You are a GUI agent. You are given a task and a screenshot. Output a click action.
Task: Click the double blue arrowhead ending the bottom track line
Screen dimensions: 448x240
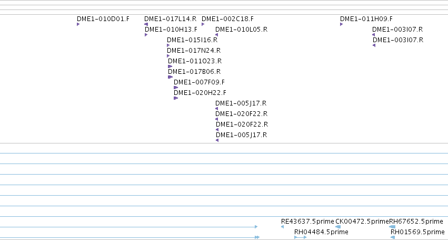point(257,237)
